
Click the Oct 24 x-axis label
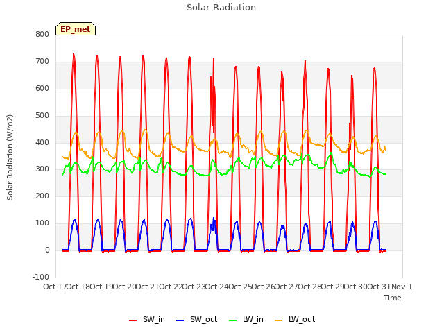coord(217,287)
